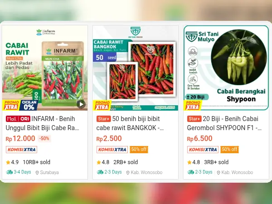Click the 50% off coupon under Rp6.500
The width and height of the screenshot is (272, 204).
coord(229,150)
